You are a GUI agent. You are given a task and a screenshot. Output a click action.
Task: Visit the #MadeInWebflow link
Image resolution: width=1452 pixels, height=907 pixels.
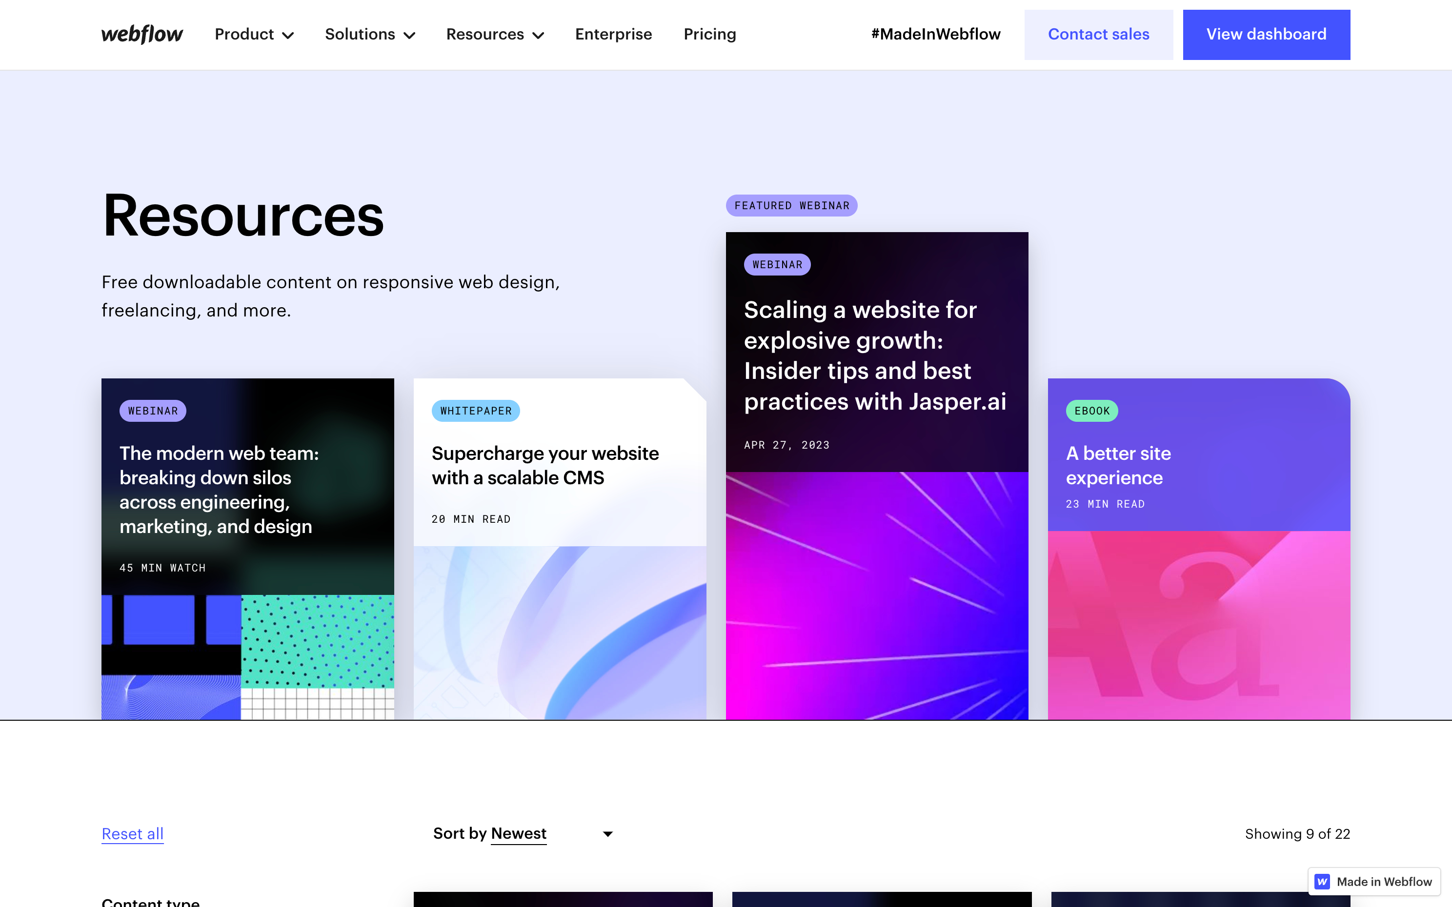coord(935,34)
